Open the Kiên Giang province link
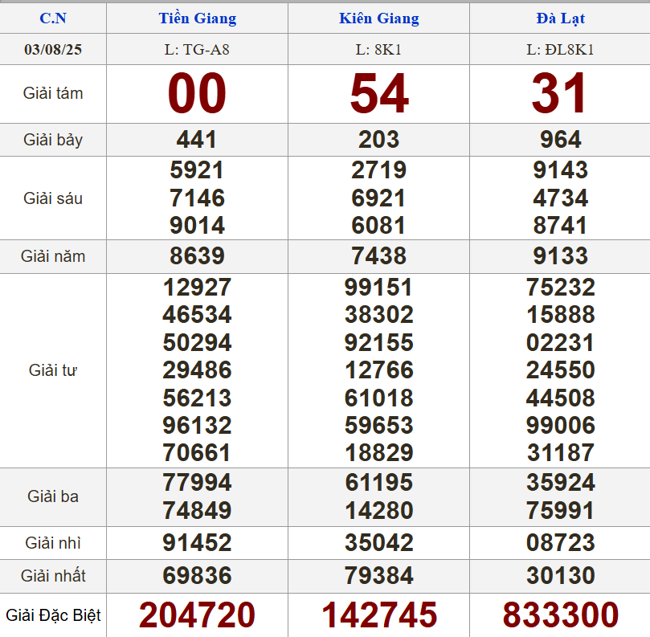This screenshot has width=650, height=637. [x=378, y=18]
